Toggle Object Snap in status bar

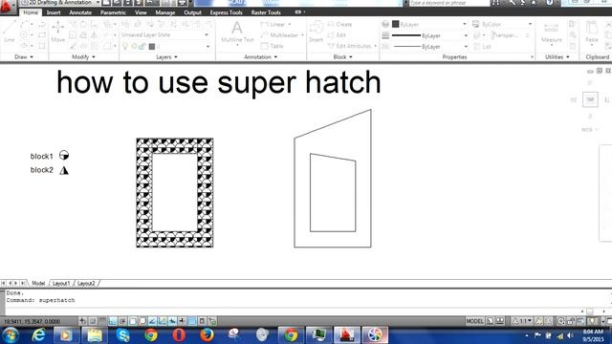(x=133, y=321)
